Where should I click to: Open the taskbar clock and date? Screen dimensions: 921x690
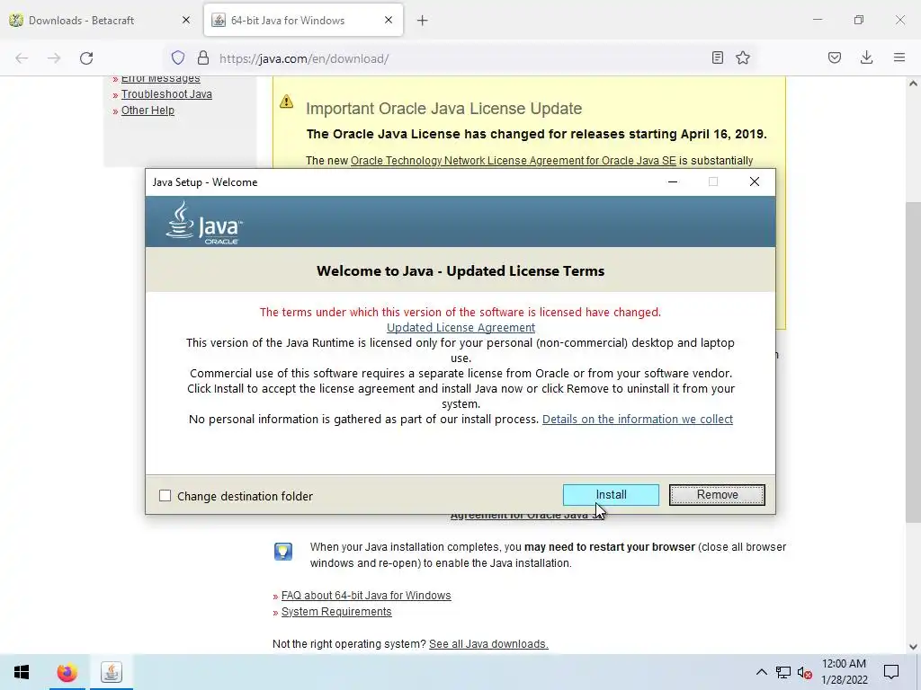click(x=844, y=672)
